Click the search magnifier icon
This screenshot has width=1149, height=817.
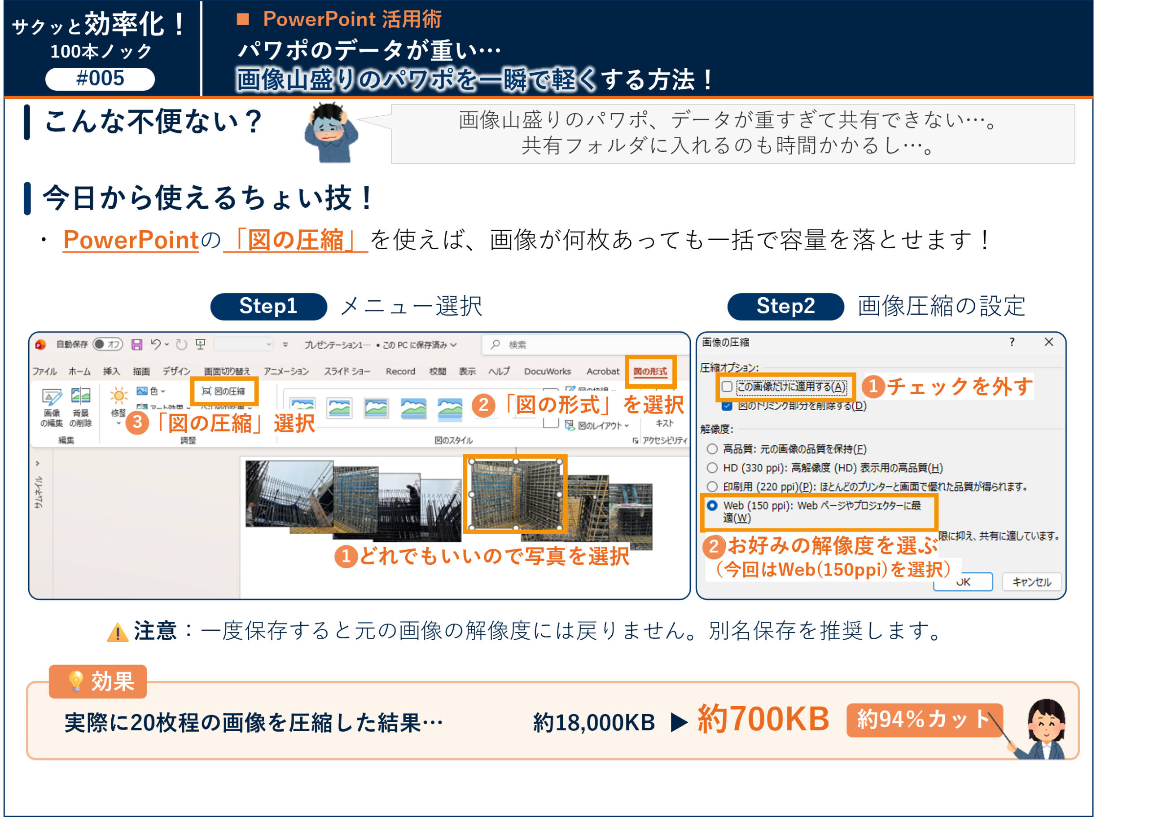pos(496,344)
